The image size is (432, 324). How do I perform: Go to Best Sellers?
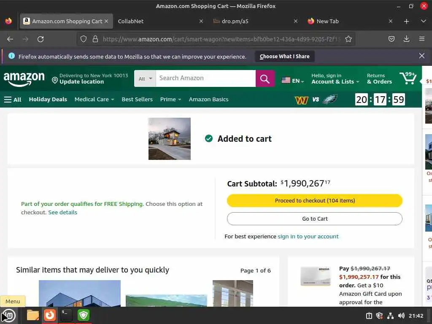tap(137, 99)
